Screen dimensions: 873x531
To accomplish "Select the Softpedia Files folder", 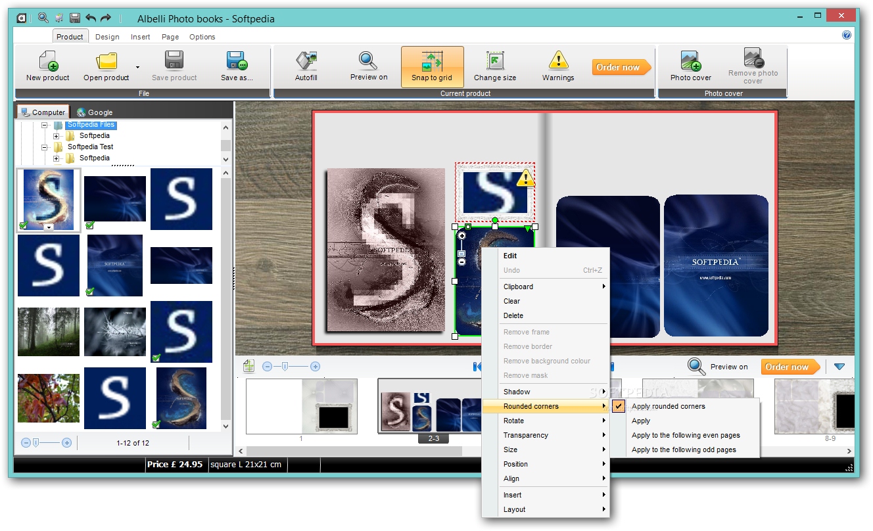I will click(x=91, y=125).
